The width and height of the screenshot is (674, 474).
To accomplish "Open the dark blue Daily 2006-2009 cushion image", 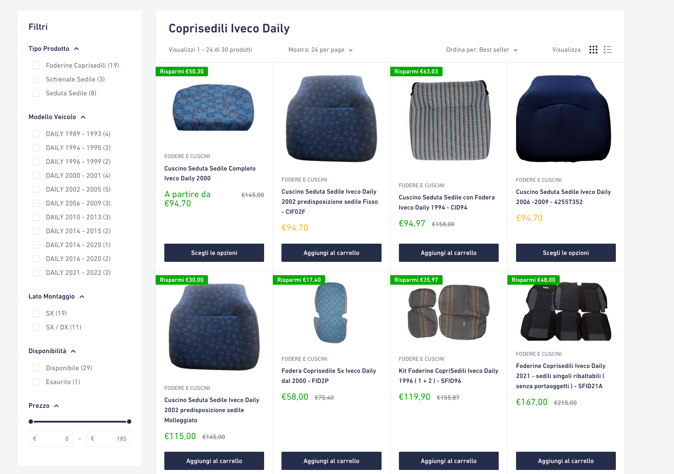I will pos(563,119).
